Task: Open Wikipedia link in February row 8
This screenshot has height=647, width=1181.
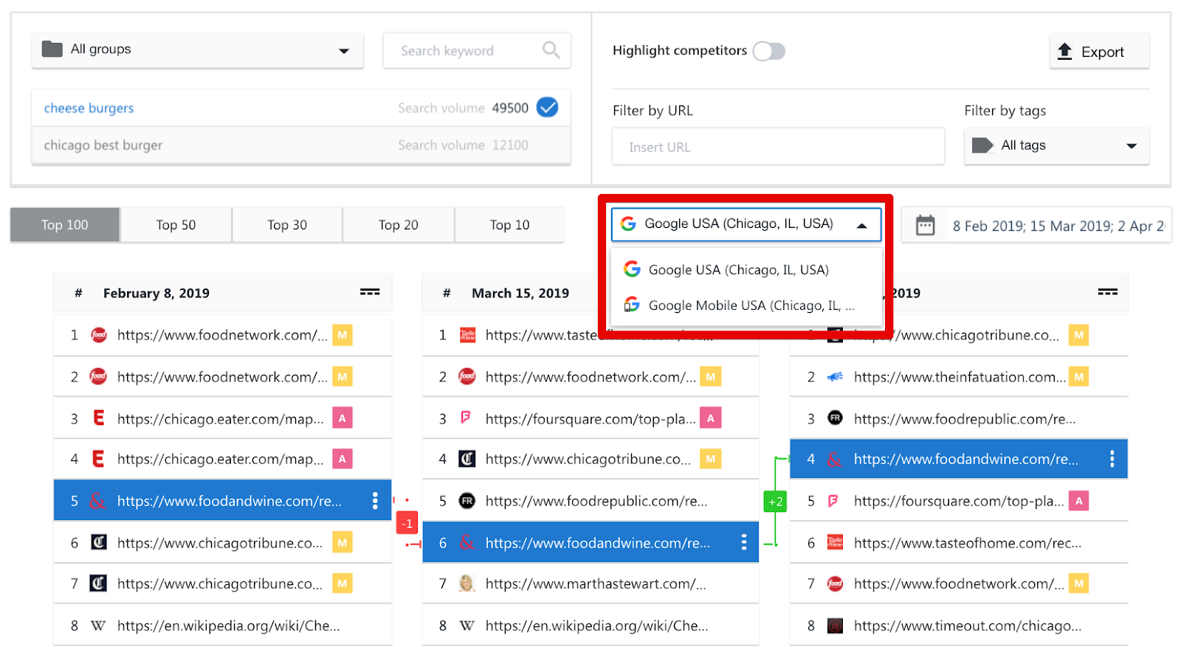Action: click(229, 626)
